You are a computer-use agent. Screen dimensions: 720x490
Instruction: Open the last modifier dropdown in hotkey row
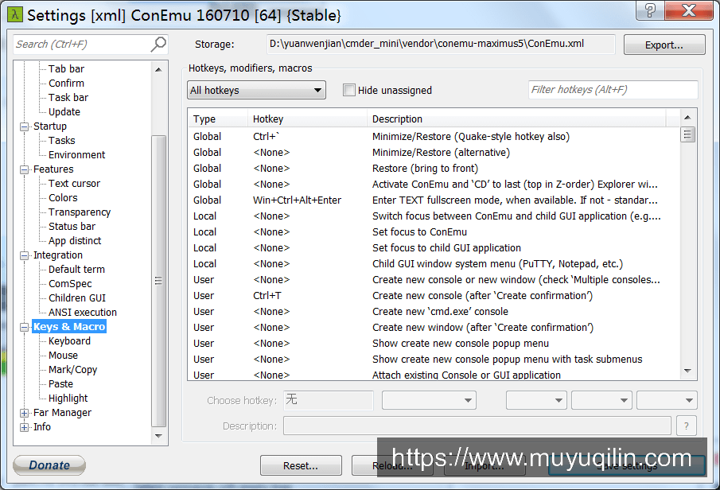point(667,400)
